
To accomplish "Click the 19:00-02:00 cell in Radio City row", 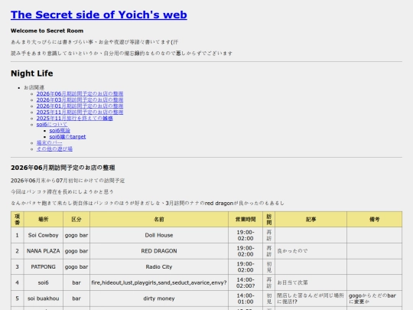I will (246, 267).
